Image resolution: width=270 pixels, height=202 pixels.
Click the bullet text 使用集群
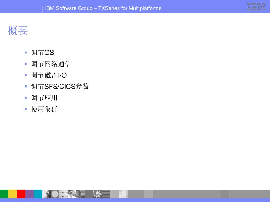click(x=44, y=109)
